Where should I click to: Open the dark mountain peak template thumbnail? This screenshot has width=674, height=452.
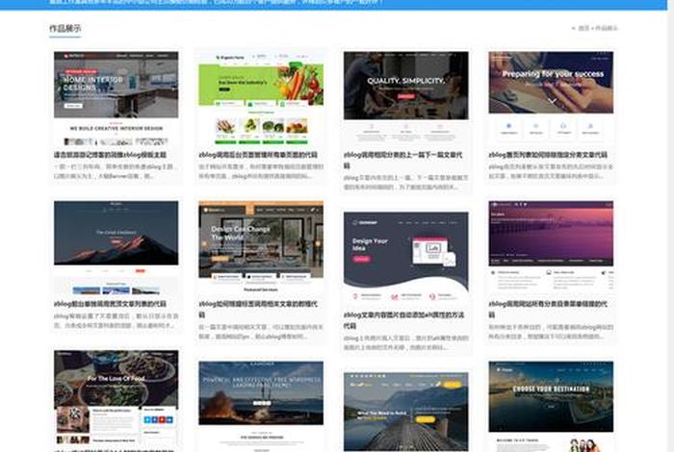pyautogui.click(x=117, y=248)
